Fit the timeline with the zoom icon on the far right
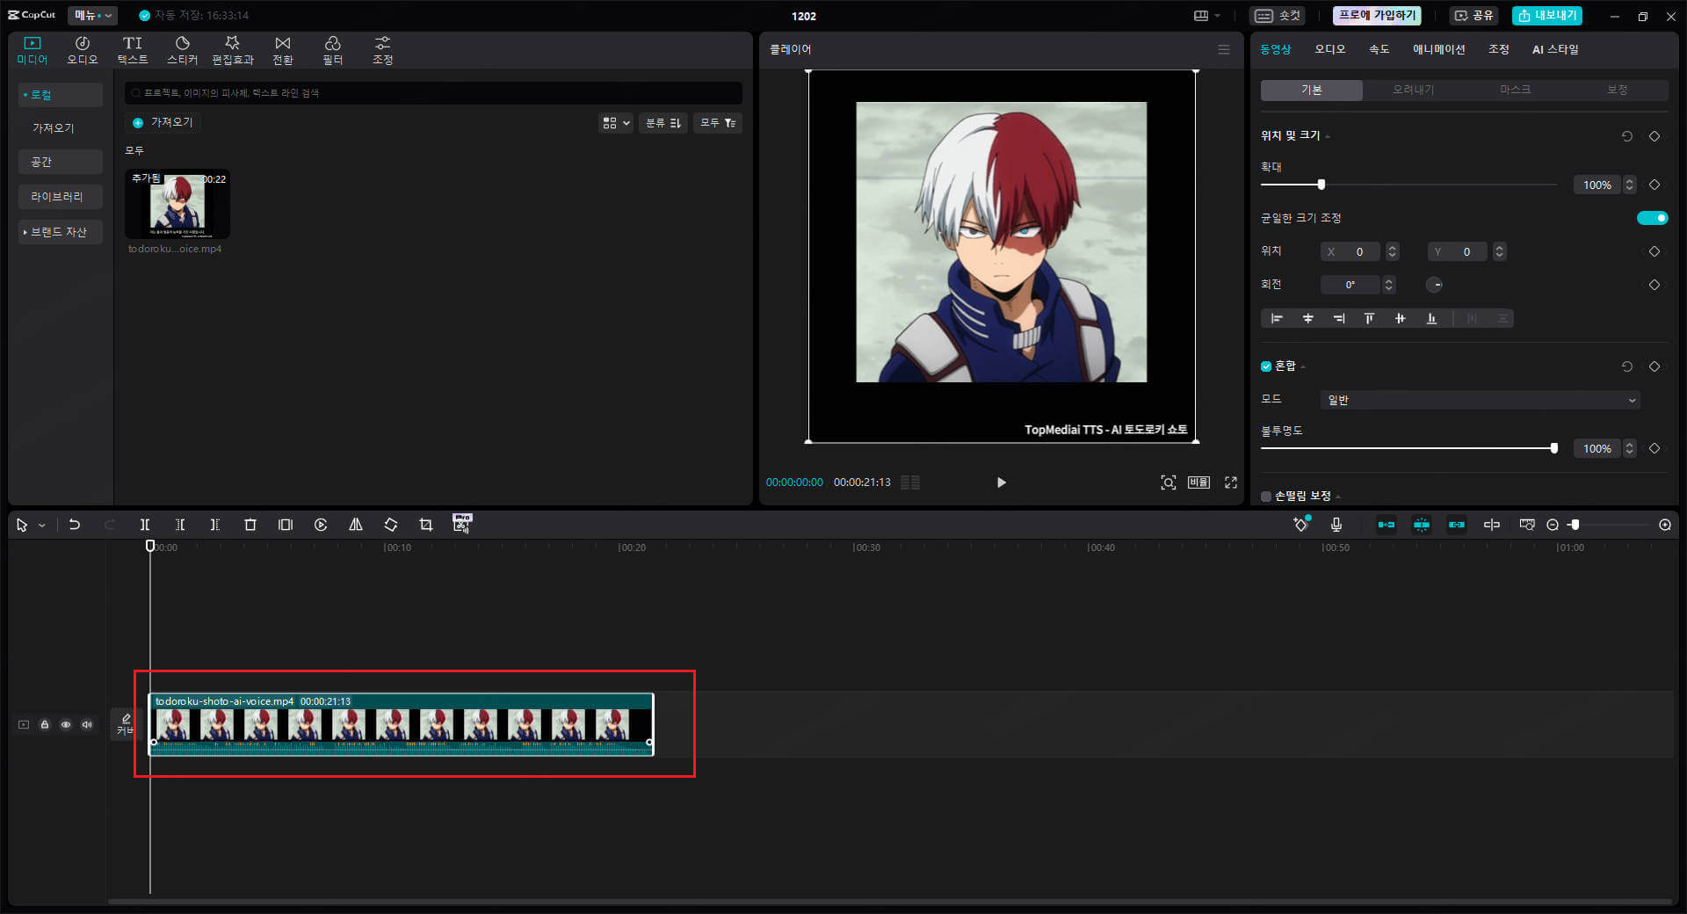Image resolution: width=1687 pixels, height=914 pixels. 1665,525
